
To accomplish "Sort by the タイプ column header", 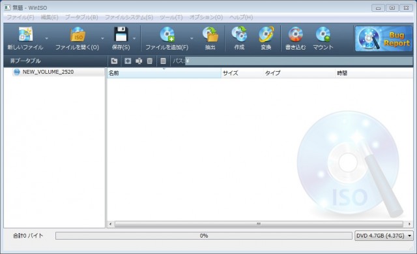I will [x=299, y=73].
